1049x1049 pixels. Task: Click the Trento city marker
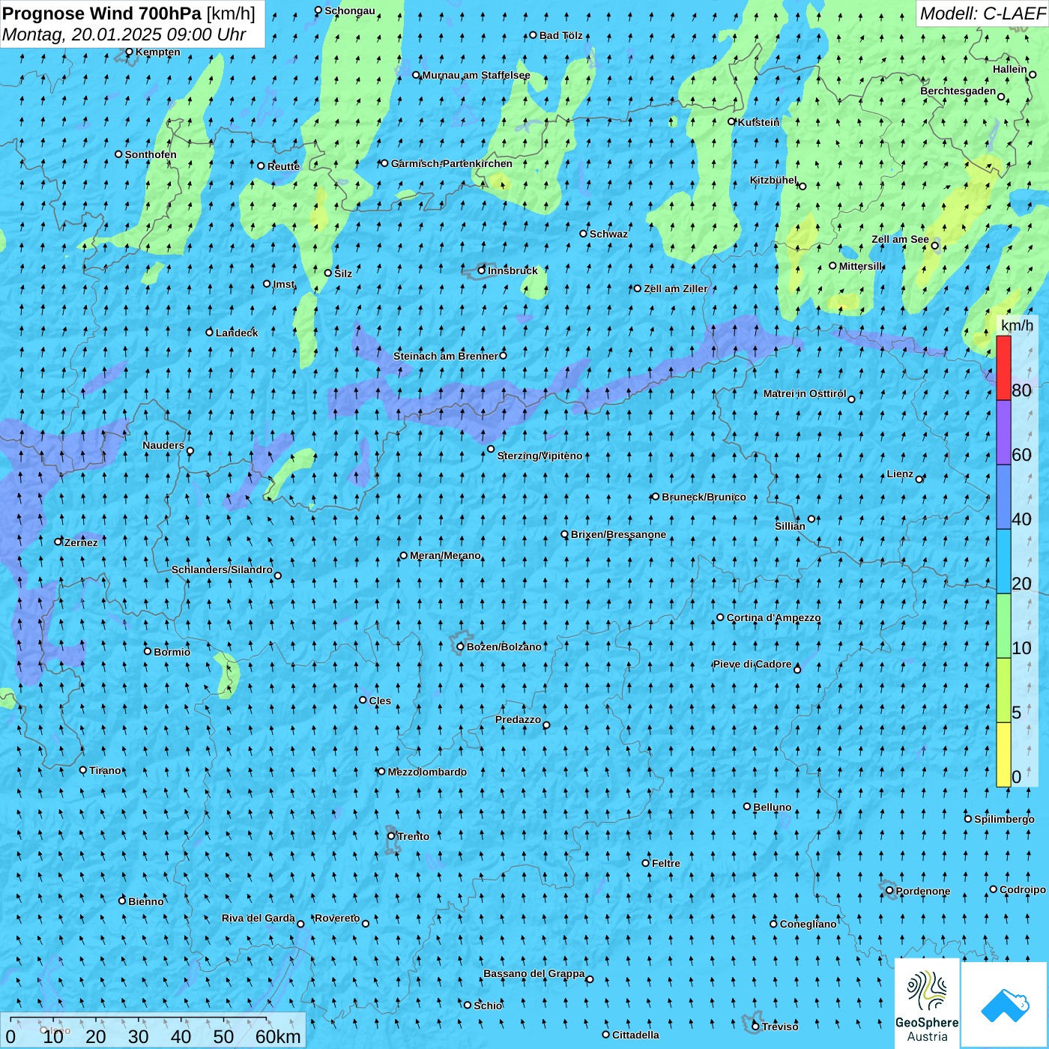(391, 836)
